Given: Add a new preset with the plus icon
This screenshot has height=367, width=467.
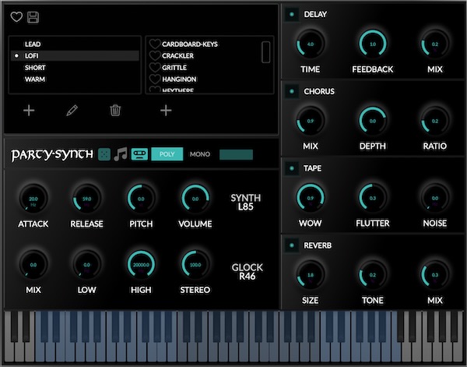Looking at the screenshot, I should click(166, 111).
